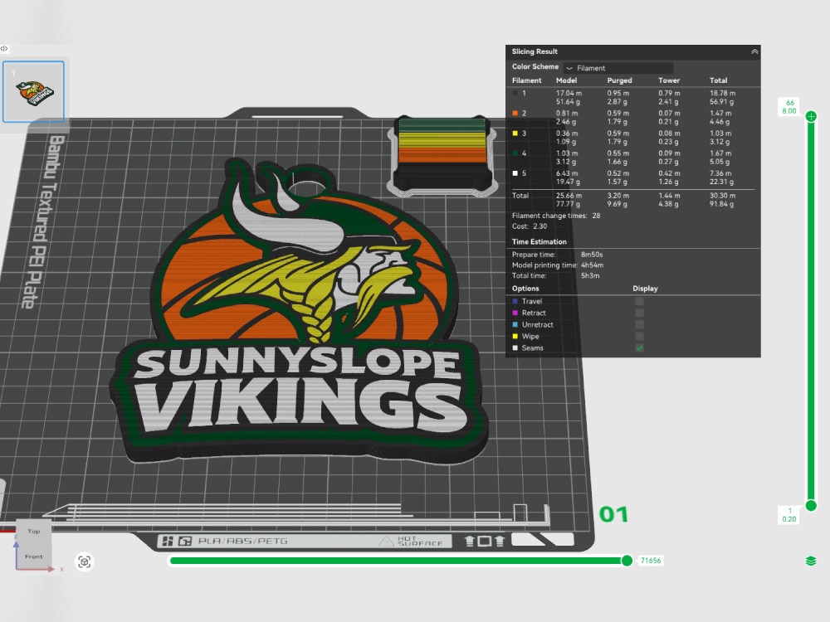Collapse the Slicing Result panel
Viewport: 830px width, 622px height.
[754, 51]
